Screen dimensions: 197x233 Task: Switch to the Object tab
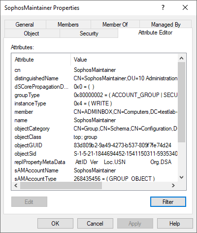point(32,33)
